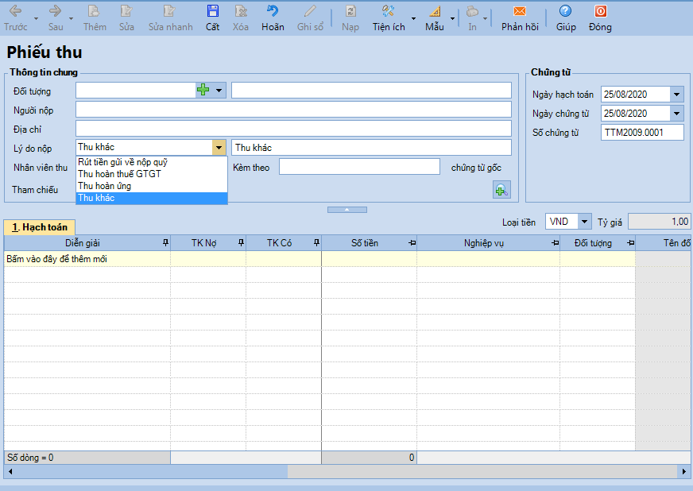Expand the Ngày hạch toán date picker

pyautogui.click(x=676, y=95)
